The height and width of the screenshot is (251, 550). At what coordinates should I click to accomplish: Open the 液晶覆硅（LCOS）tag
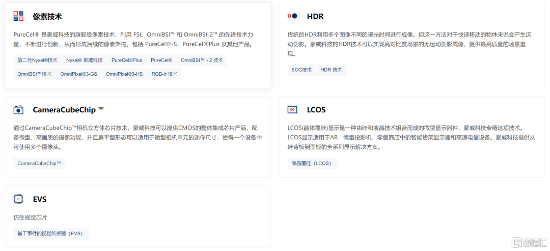(313, 163)
